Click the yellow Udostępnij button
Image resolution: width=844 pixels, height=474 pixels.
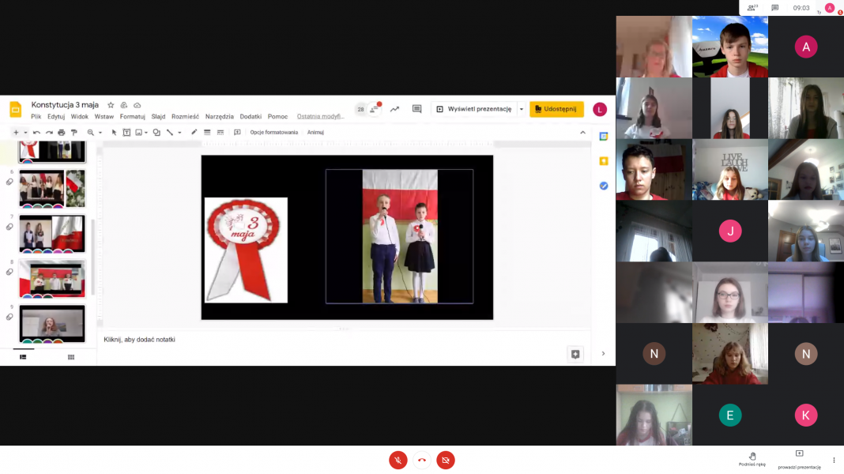pos(556,109)
